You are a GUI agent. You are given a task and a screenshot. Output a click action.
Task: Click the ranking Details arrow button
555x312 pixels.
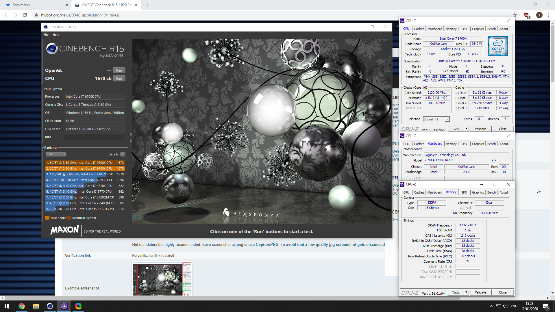123,154
